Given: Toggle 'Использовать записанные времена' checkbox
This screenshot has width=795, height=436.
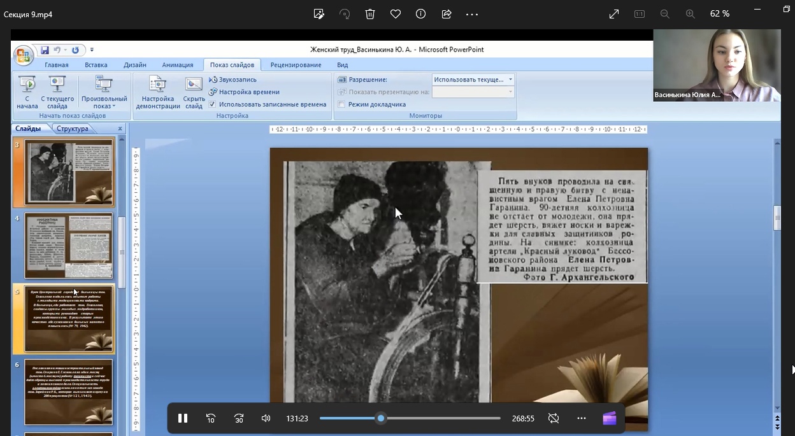Looking at the screenshot, I should pos(212,104).
